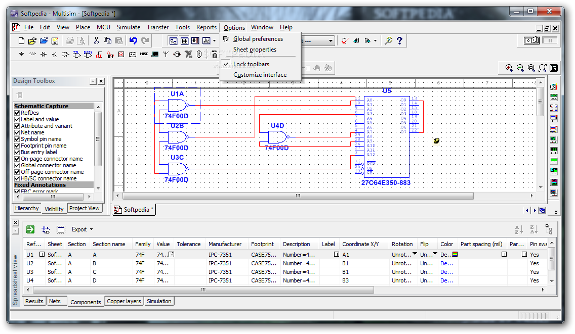Click Zoom to area icon
This screenshot has height=334, width=575.
[531, 68]
